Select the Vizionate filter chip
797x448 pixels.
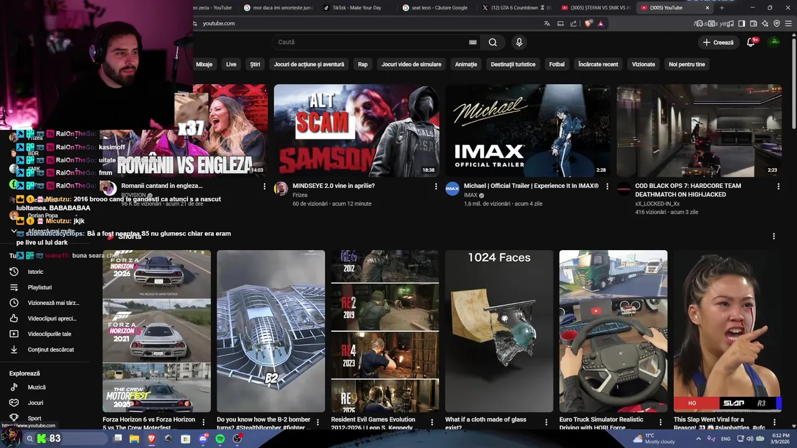click(x=643, y=64)
